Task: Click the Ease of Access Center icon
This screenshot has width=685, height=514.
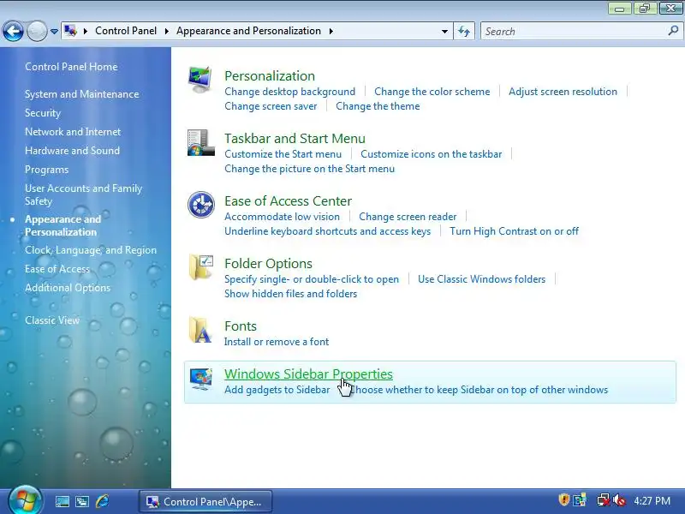Action: (x=201, y=205)
